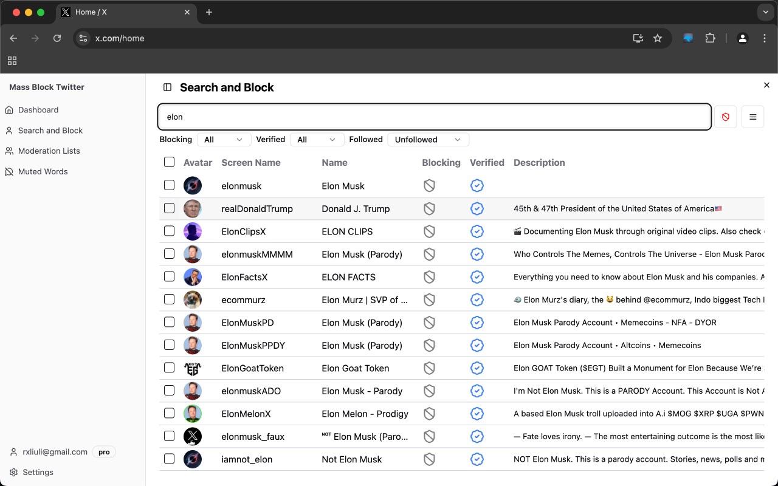Viewport: 778px width, 486px height.
Task: Click the verified badge for realDonaldTrump
Action: [477, 208]
